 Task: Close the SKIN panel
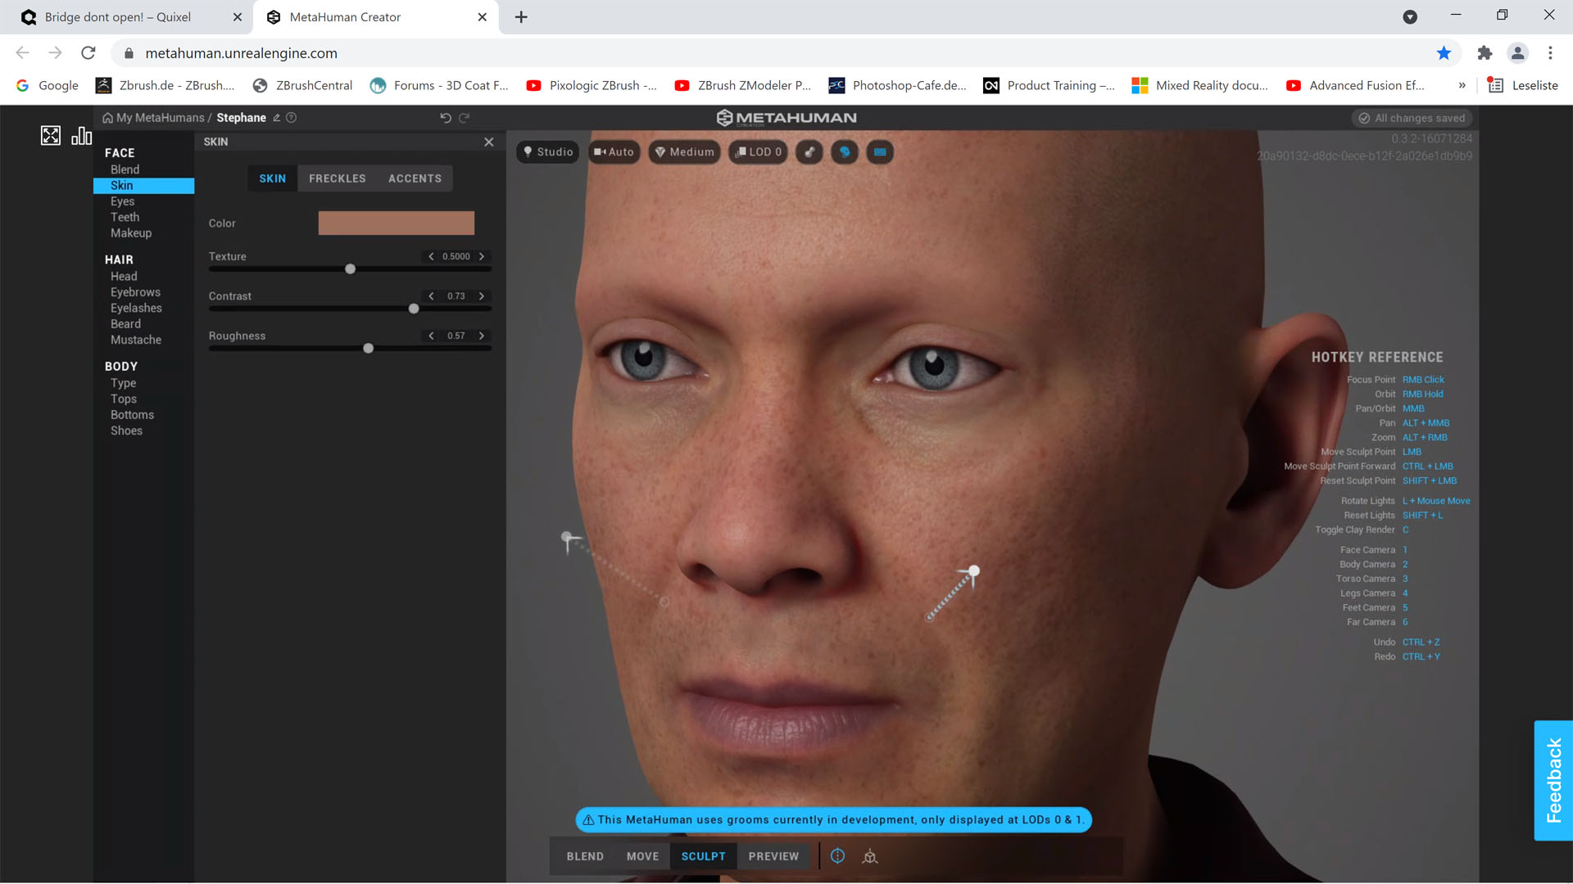489,142
